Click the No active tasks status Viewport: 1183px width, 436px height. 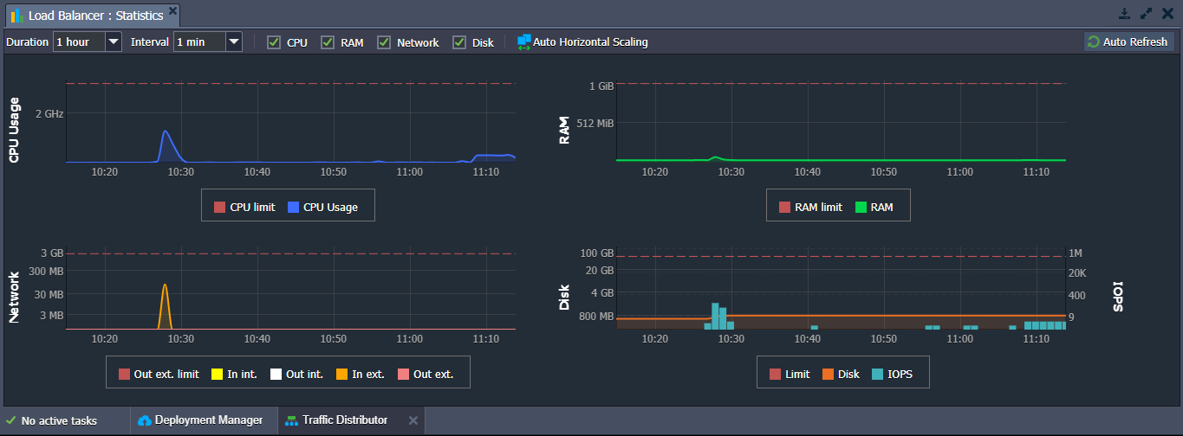tap(59, 420)
